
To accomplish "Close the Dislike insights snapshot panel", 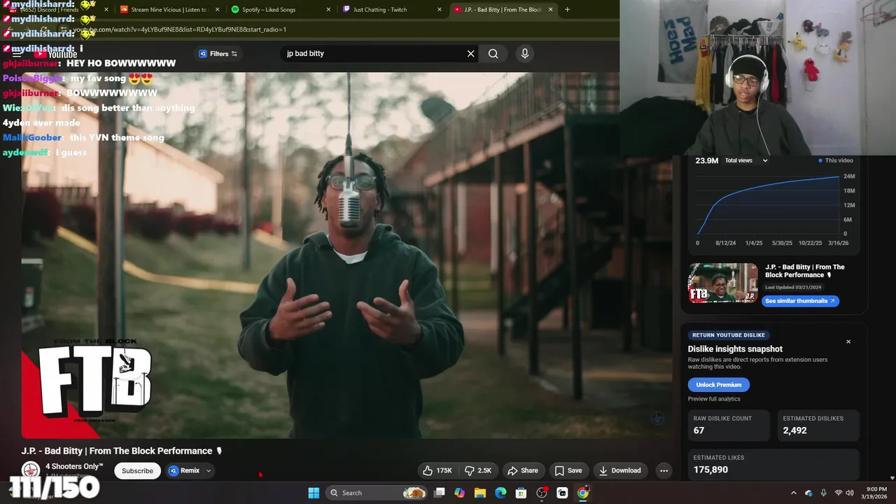I will [x=848, y=342].
